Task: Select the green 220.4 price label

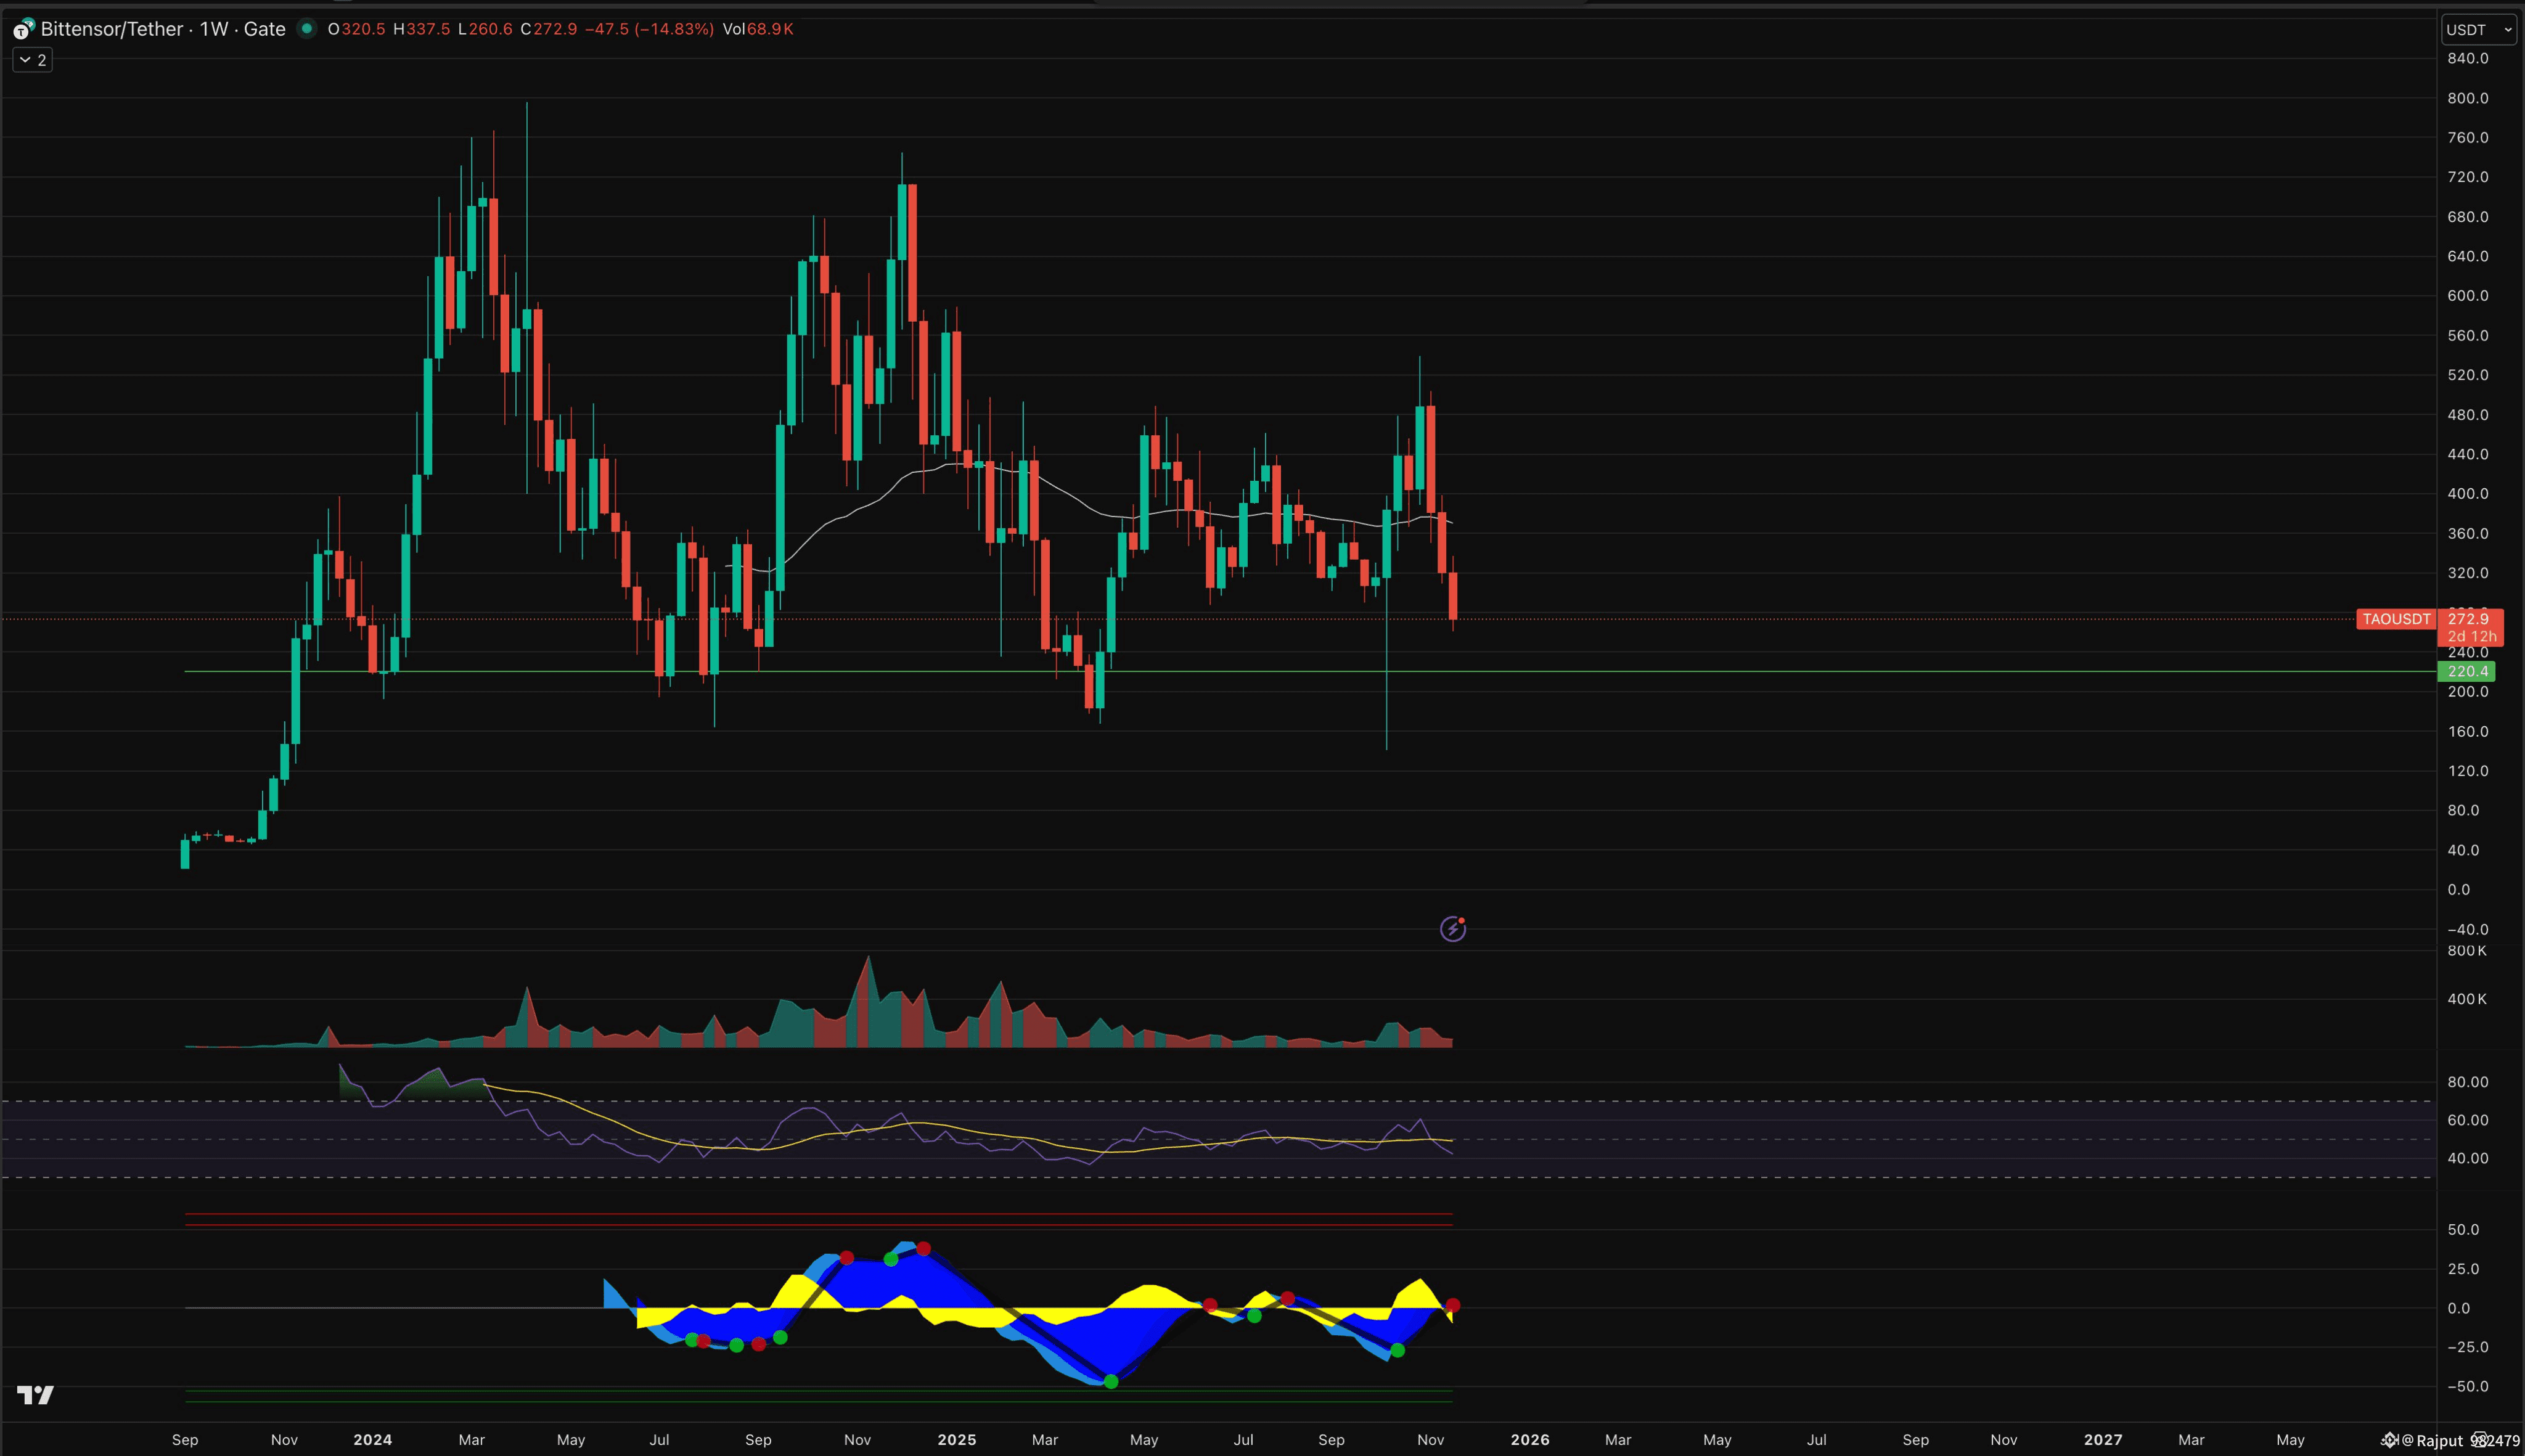Action: point(2466,671)
